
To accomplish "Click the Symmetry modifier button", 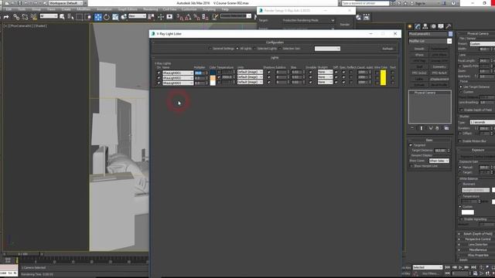I will (439, 67).
